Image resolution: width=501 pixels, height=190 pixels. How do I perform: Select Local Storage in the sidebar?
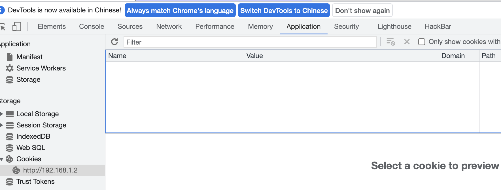(x=38, y=114)
